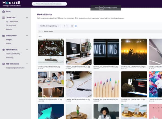Image resolution: width=162 pixels, height=119 pixels.
Task: Click the Creative_and_Entertainment_10.jpg filename
Action: pyautogui.click(x=133, y=99)
